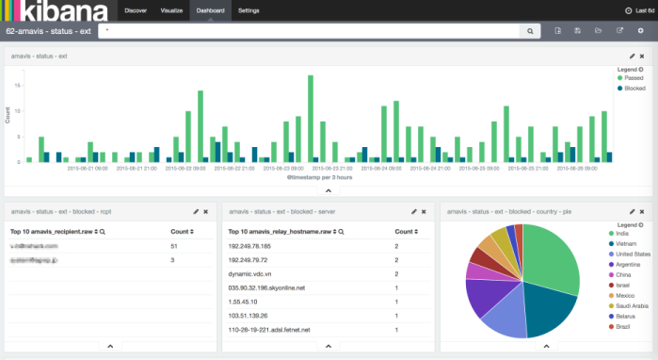Viewport: 658px width, 360px height.
Task: Expand the chevron under the rcpt table
Action: 110,346
